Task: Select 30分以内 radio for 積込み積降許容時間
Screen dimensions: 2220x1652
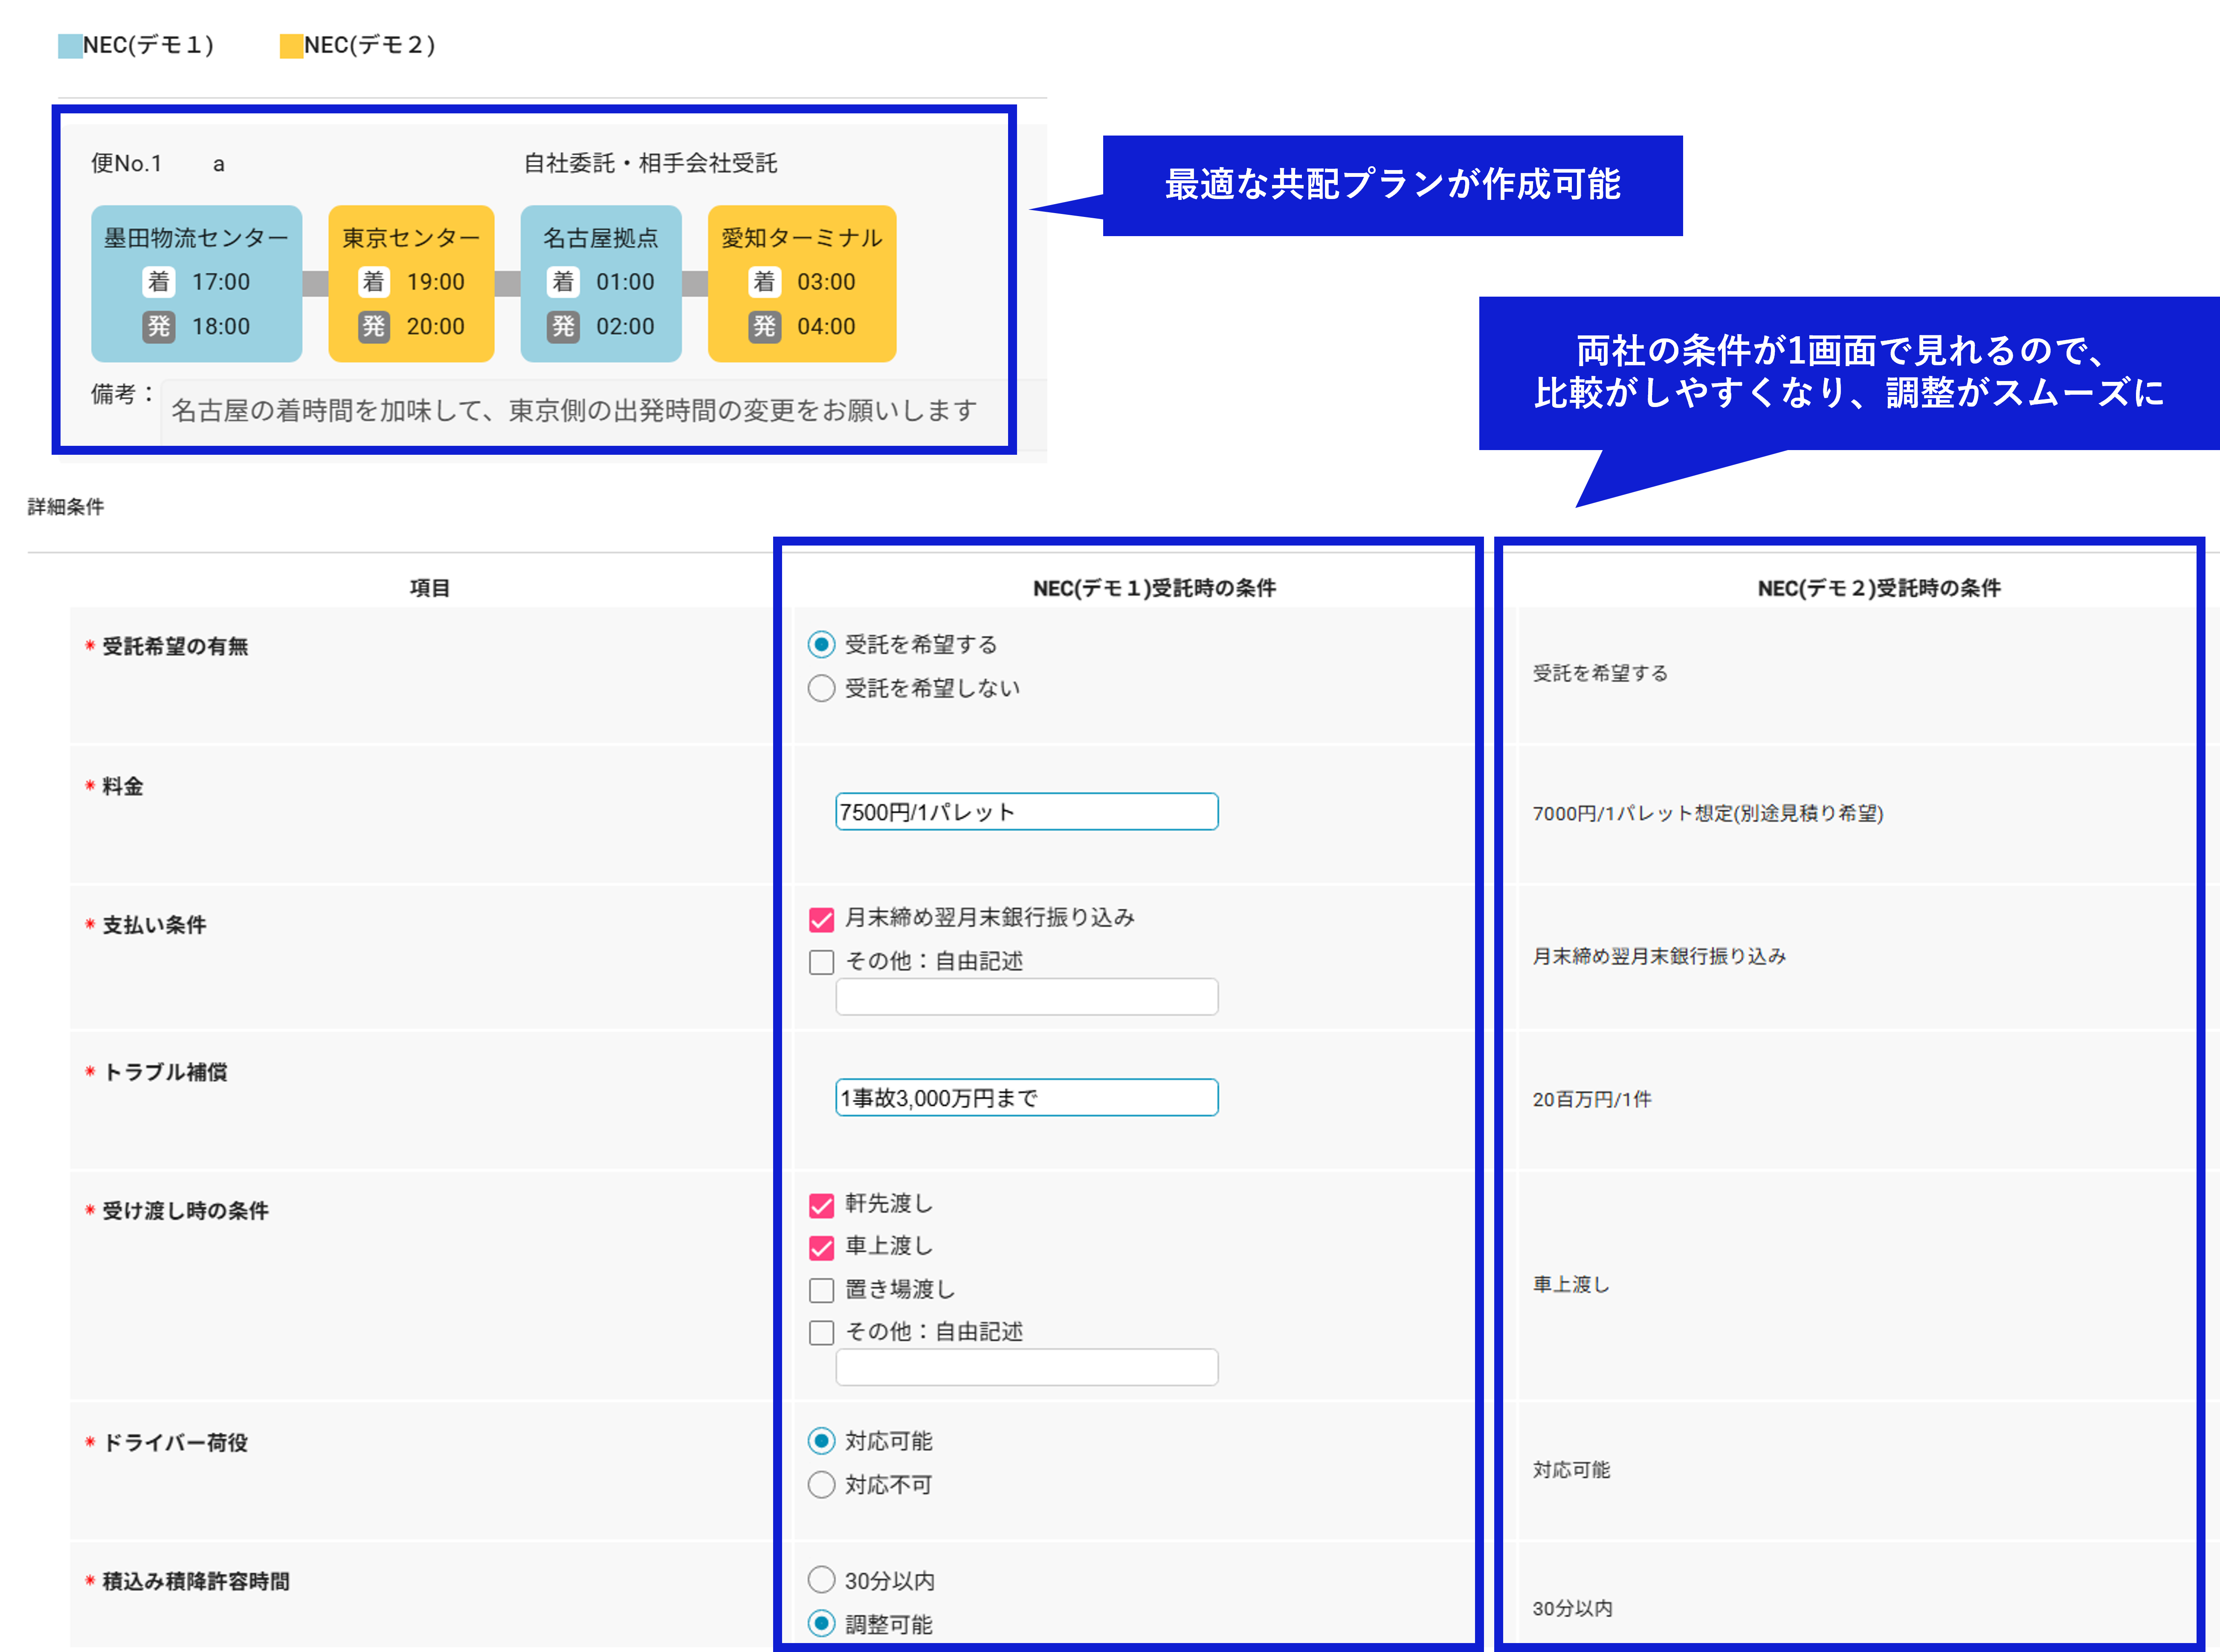Action: [821, 1580]
